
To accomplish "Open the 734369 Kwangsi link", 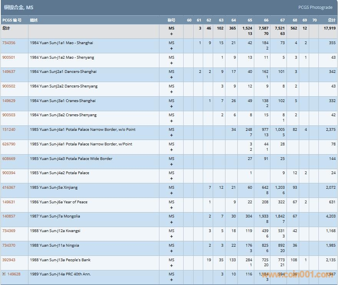I will click(9, 231).
